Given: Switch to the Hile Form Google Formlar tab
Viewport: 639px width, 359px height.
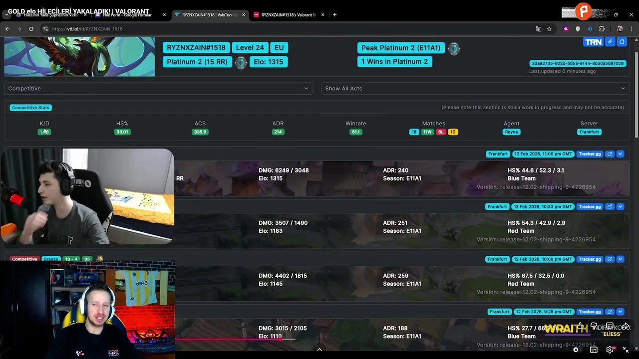Looking at the screenshot, I should [x=130, y=15].
